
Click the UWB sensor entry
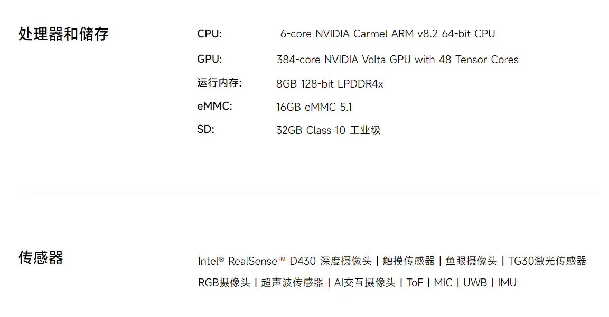475,283
